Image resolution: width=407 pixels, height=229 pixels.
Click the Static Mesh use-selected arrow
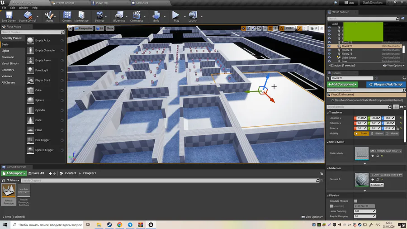coord(373,156)
